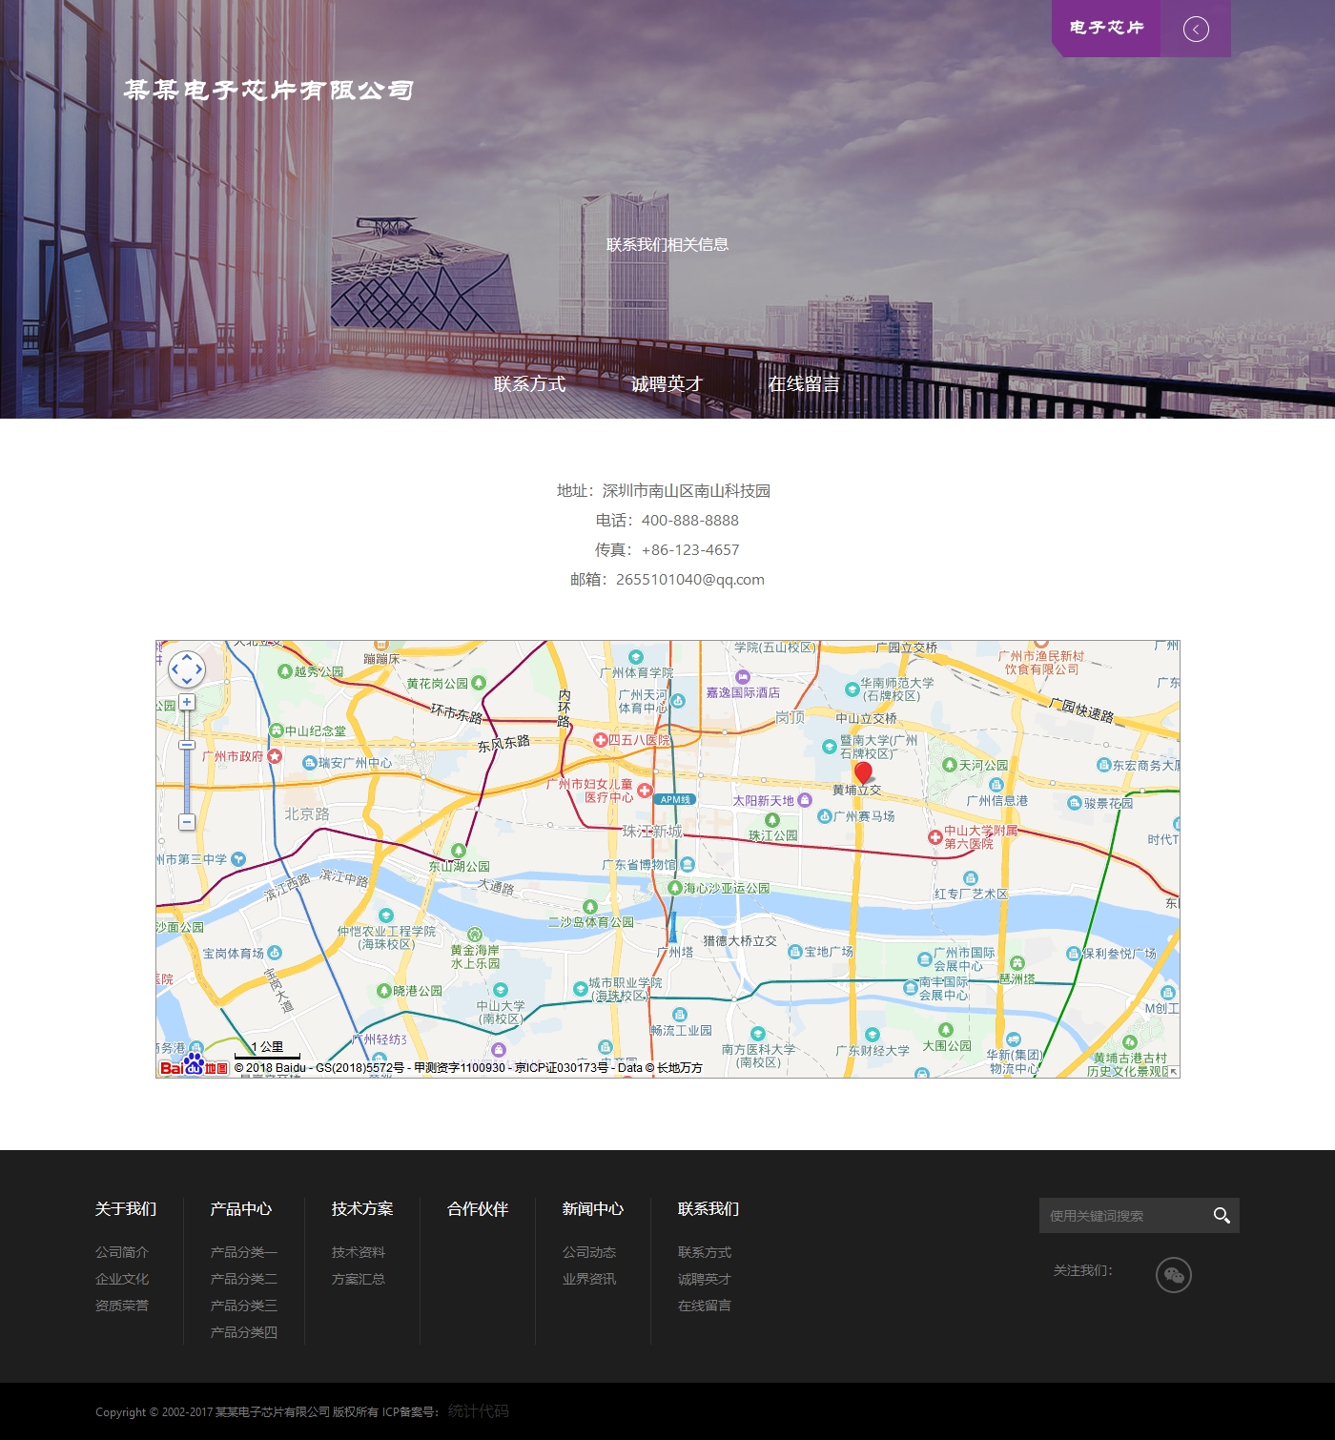Click email address 2655101040@qq.com
This screenshot has width=1335, height=1440.
690,579
